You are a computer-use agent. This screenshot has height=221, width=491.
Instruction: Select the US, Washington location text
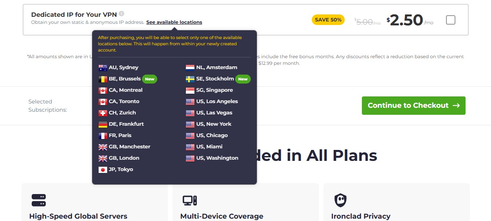[x=217, y=158]
